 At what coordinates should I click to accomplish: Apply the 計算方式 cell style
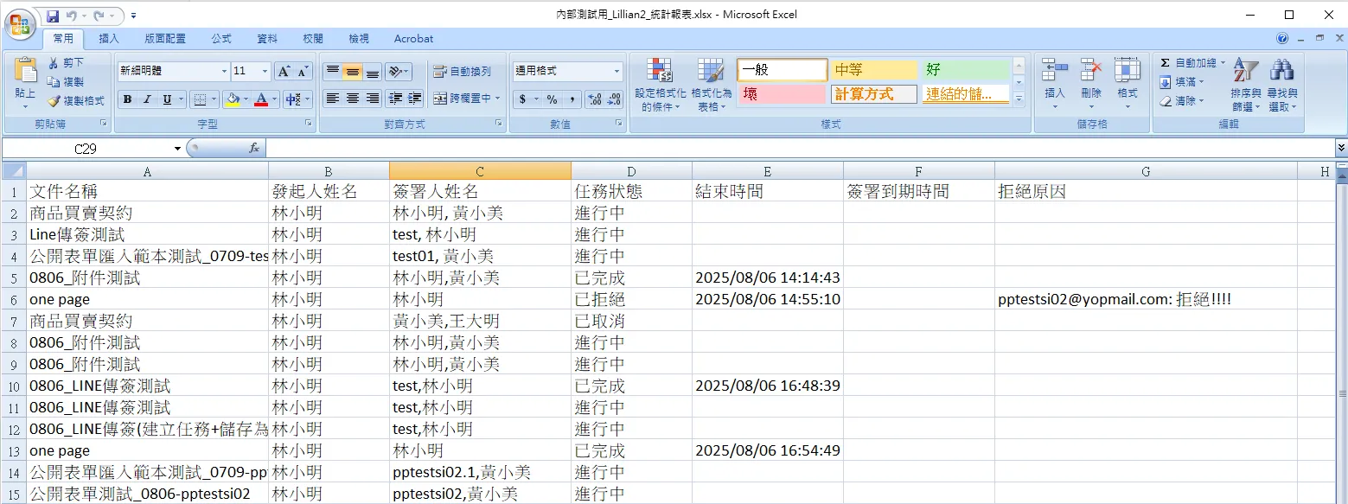coord(873,94)
